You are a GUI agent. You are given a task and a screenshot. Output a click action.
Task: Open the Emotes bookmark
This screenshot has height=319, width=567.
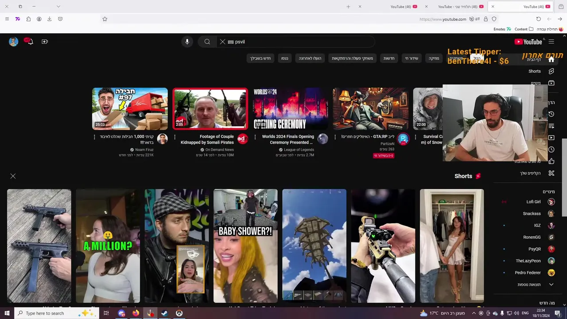[502, 29]
